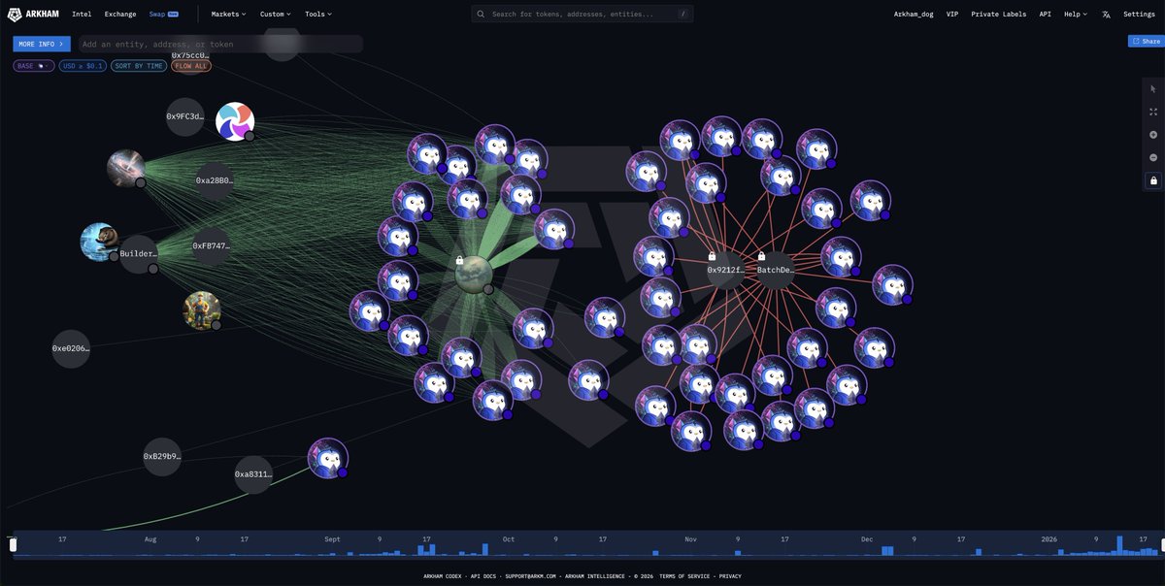Open the TERMS OF SERVICE link

pyautogui.click(x=686, y=576)
